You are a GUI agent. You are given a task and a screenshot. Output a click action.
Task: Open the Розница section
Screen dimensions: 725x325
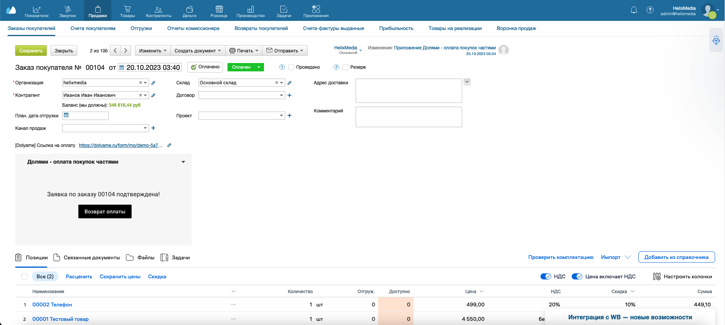pos(219,11)
